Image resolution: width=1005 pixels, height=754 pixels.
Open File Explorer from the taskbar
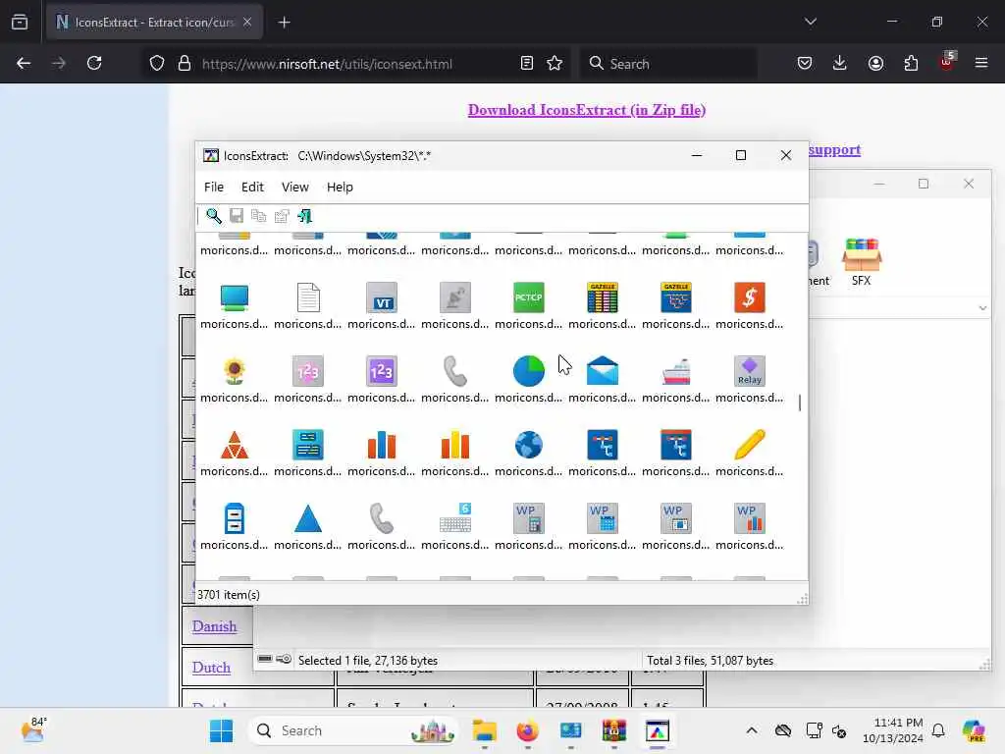pos(485,730)
